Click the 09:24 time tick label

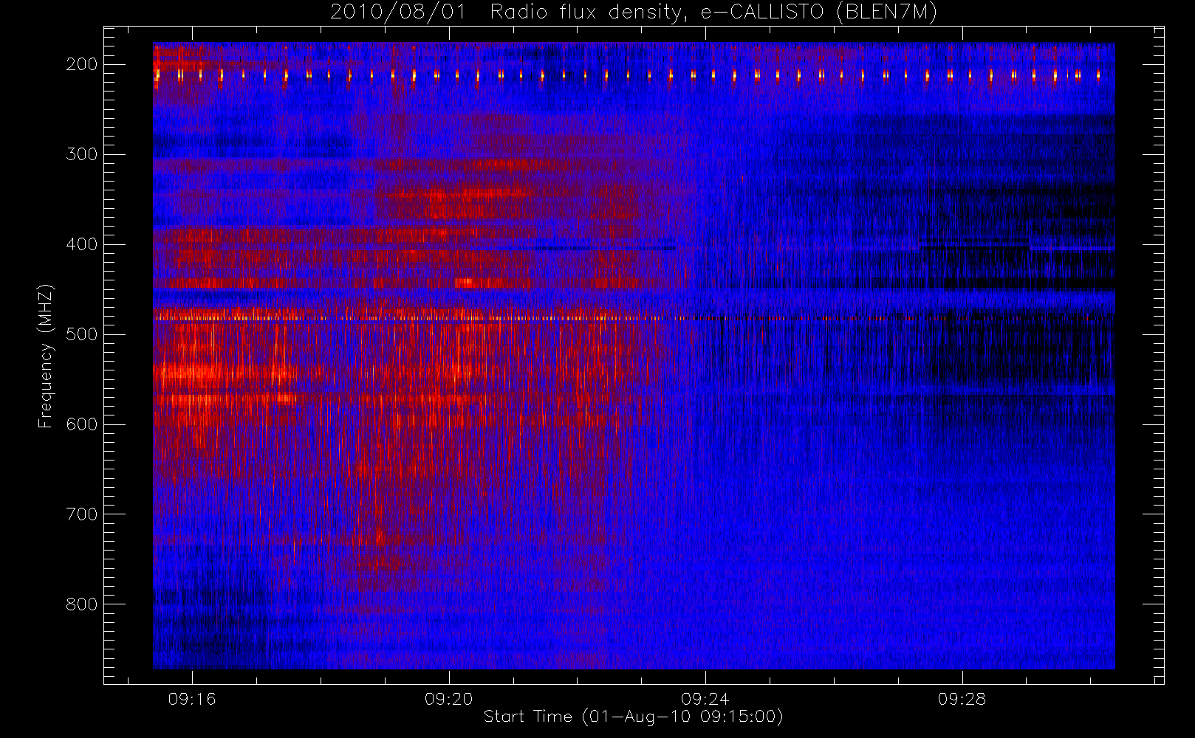705,699
